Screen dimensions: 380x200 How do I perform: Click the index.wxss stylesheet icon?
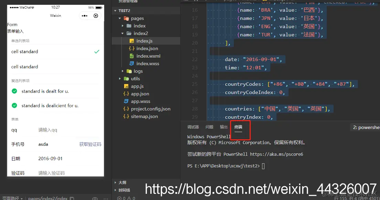tap(132, 63)
